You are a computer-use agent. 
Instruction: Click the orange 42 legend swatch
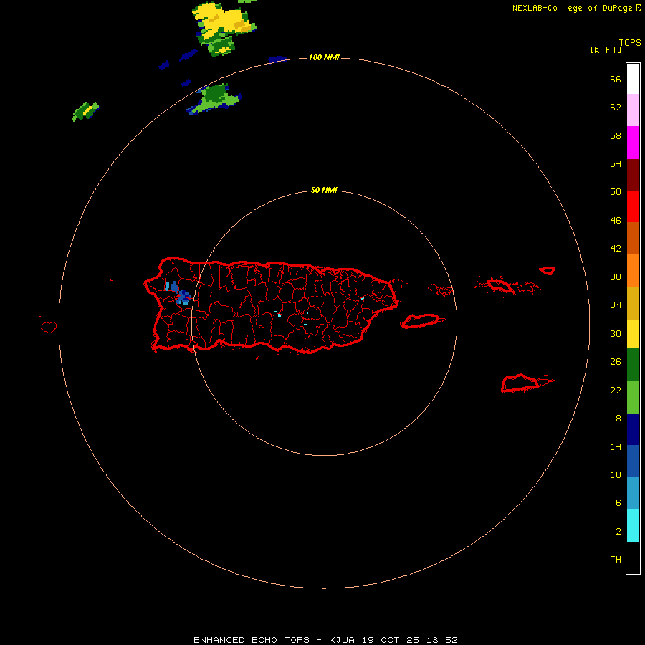click(x=633, y=271)
